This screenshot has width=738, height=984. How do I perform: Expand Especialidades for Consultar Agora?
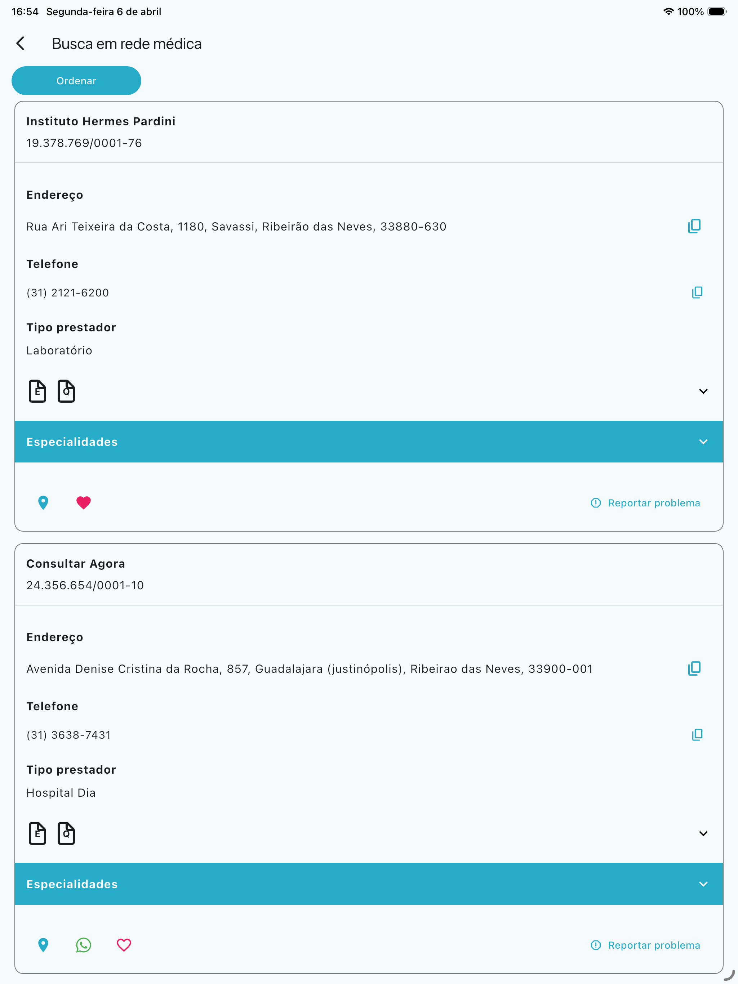pyautogui.click(x=369, y=884)
